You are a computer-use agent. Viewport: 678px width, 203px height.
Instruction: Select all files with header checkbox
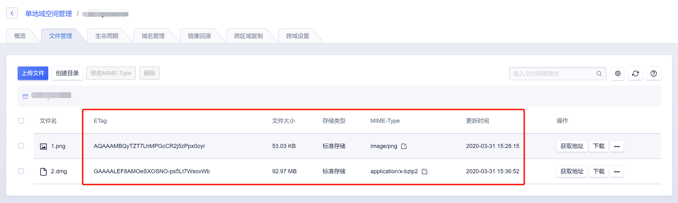click(21, 121)
